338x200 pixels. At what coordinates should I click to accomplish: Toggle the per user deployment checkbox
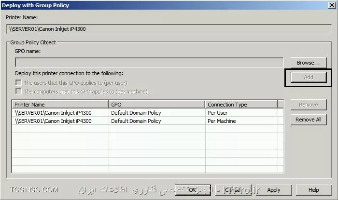pos(18,83)
